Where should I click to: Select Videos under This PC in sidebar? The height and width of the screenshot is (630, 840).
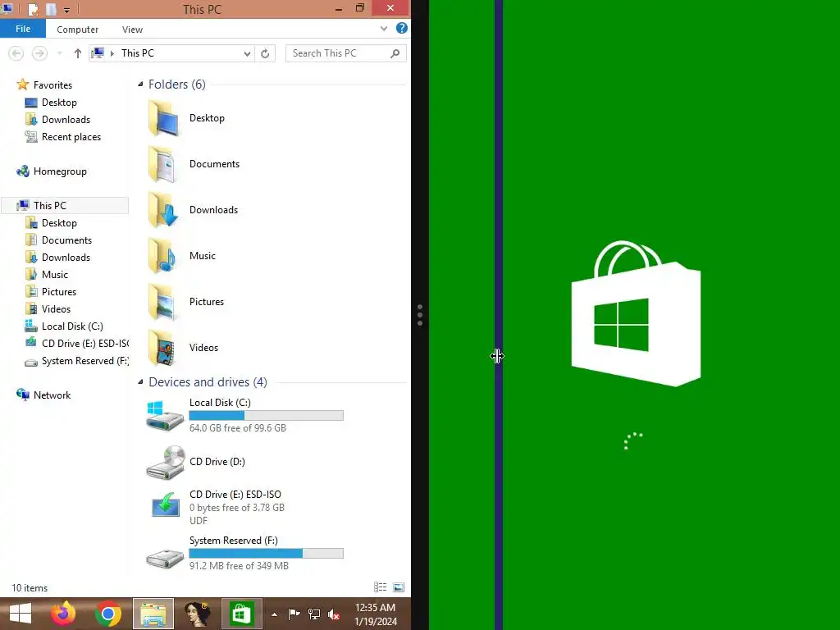click(56, 309)
